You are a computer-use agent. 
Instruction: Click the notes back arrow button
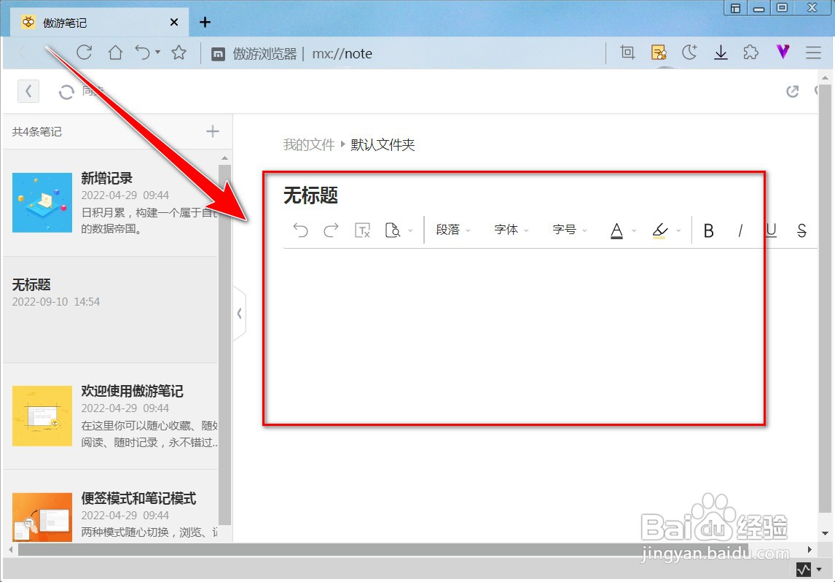(x=28, y=91)
